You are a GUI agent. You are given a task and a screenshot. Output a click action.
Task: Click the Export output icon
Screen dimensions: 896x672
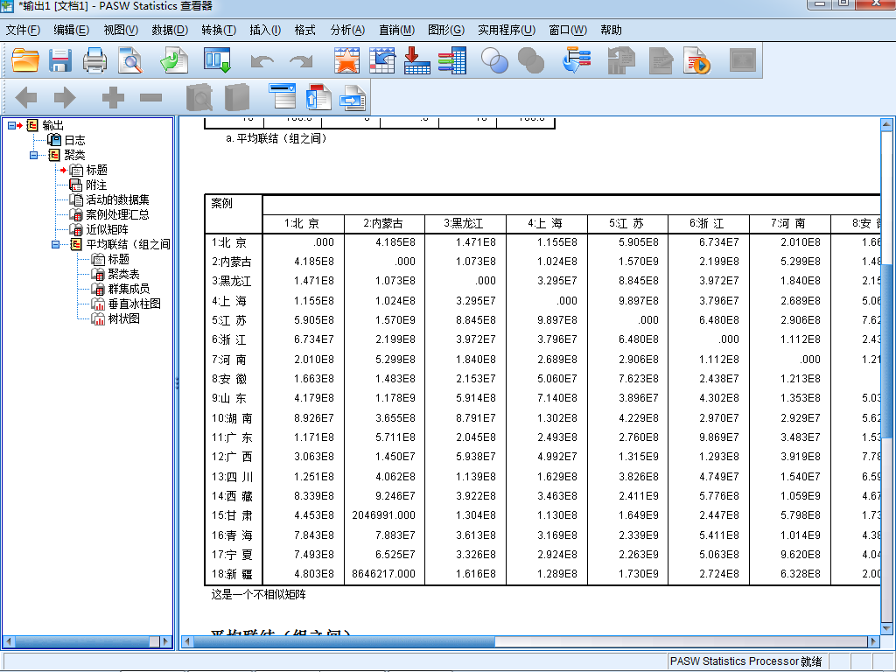174,60
